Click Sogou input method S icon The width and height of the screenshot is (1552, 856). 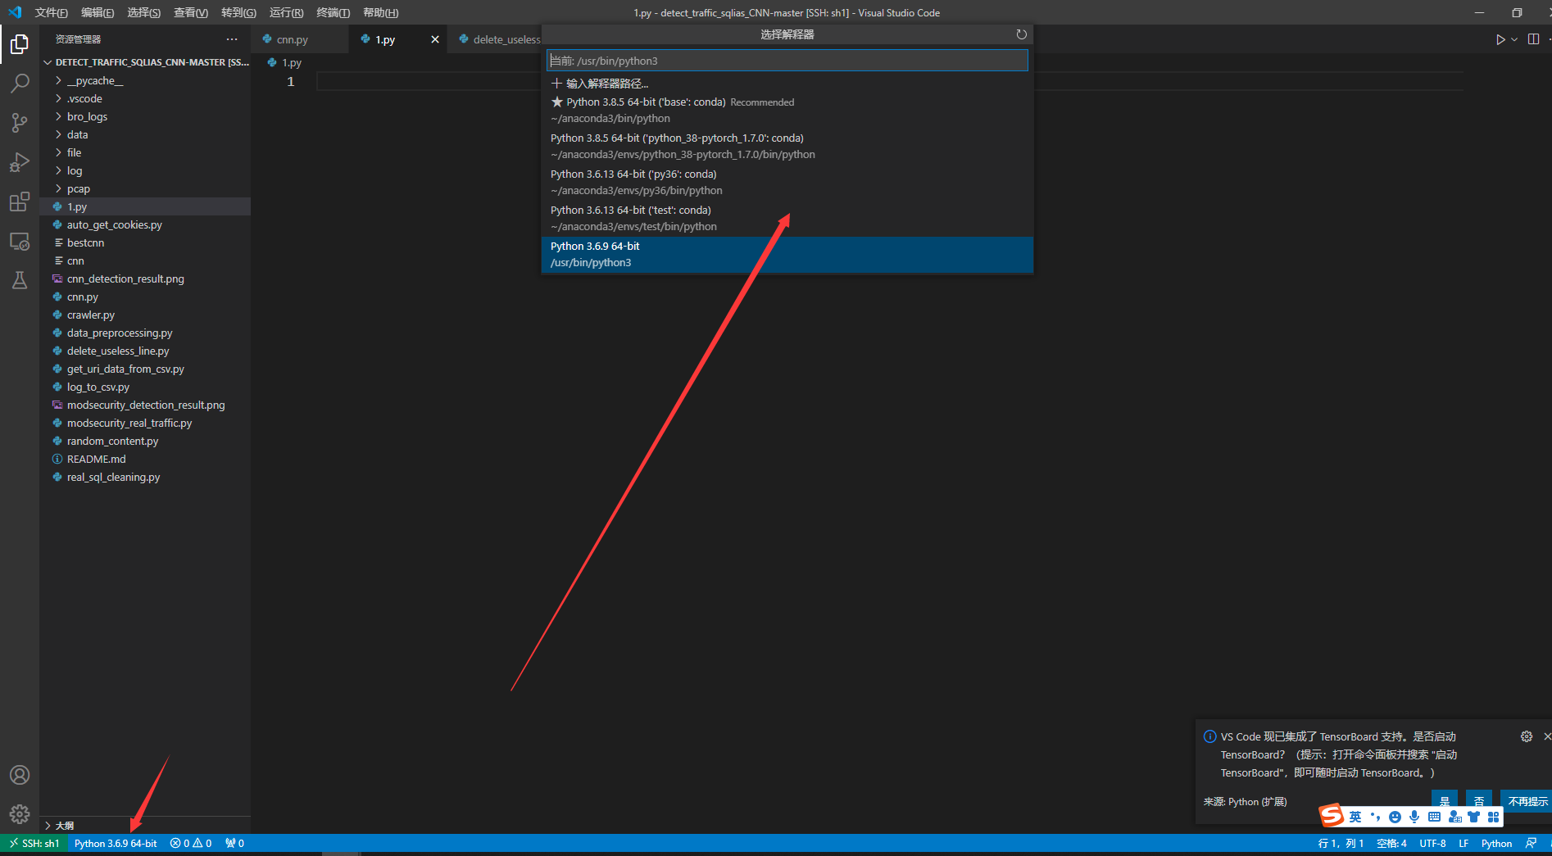coord(1332,816)
